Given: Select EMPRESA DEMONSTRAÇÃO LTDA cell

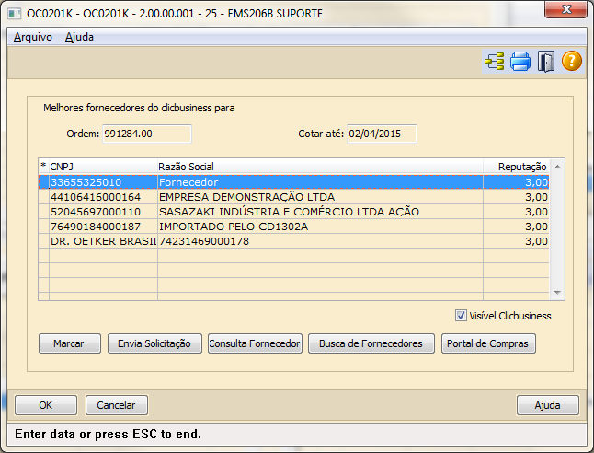Looking at the screenshot, I should click(320, 197).
